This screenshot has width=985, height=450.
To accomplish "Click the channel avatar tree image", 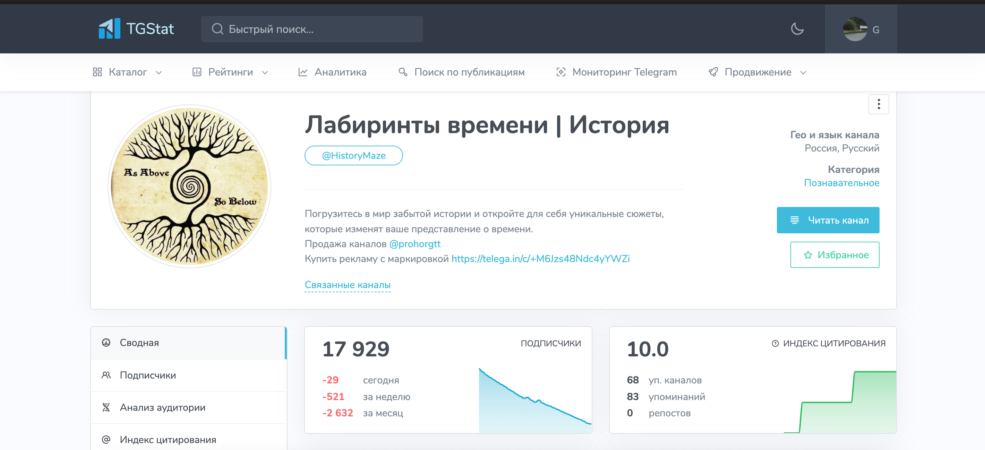I will tap(190, 186).
